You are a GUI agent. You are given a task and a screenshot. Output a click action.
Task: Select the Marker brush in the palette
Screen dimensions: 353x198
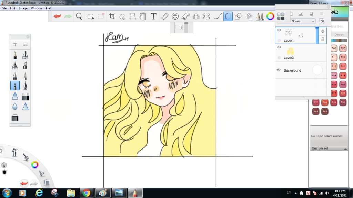tap(15, 65)
